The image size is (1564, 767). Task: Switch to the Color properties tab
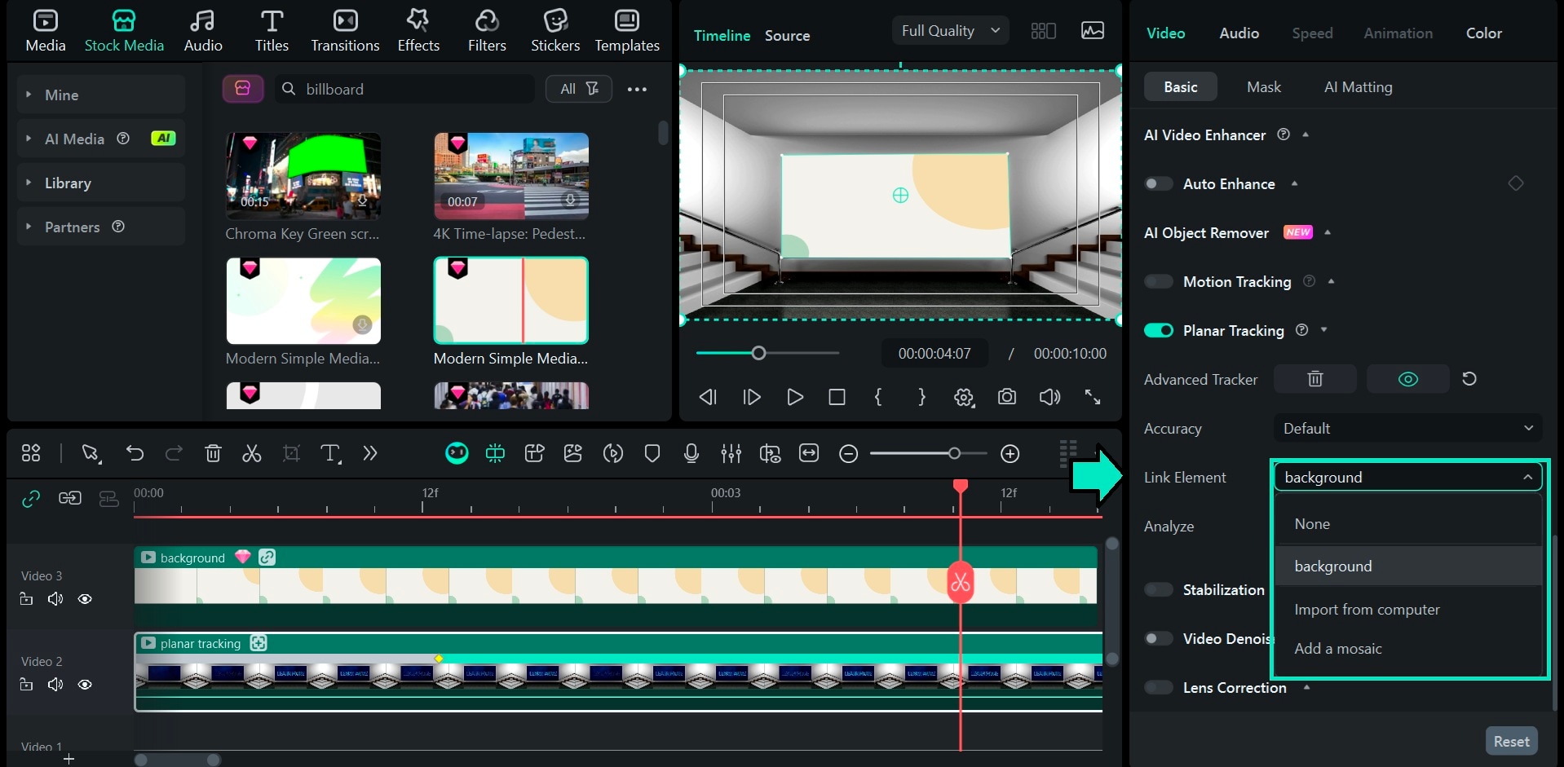pyautogui.click(x=1484, y=33)
